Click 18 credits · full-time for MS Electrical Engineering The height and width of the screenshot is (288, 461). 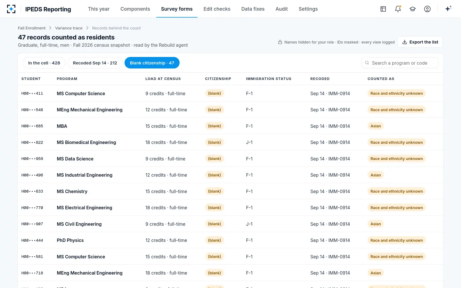click(166, 208)
